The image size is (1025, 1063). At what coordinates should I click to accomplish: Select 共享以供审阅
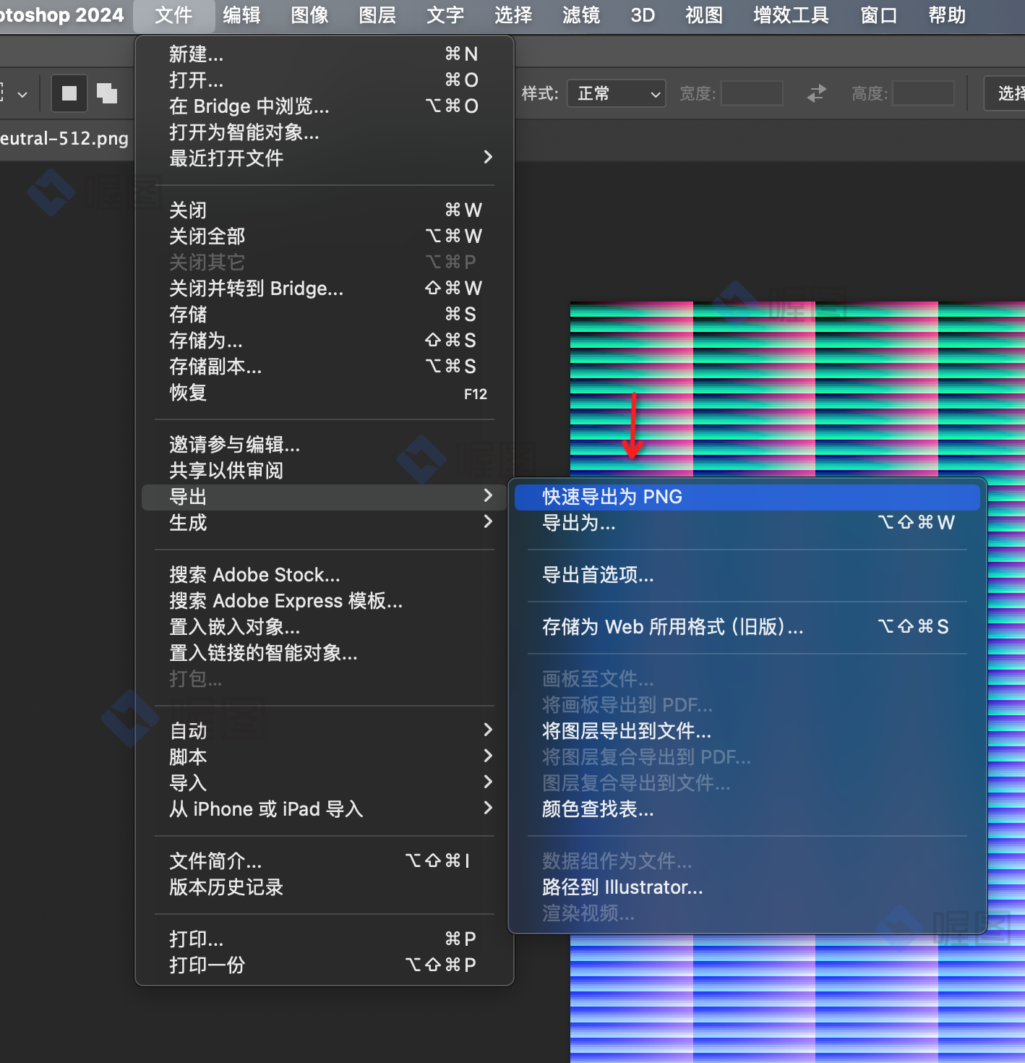[x=324, y=471]
